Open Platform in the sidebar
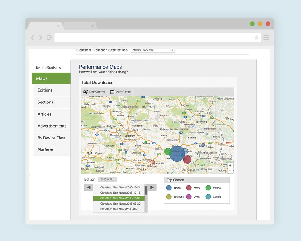This screenshot has height=241, width=301. point(52,150)
